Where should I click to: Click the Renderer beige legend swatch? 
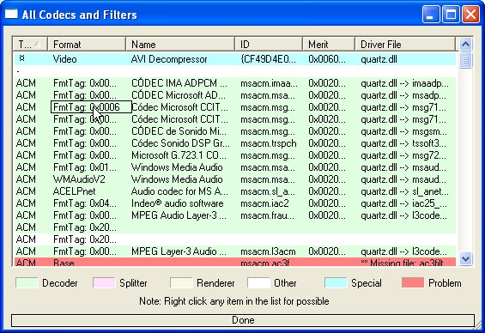[x=181, y=282]
